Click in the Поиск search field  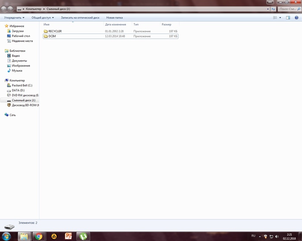pyautogui.click(x=288, y=9)
